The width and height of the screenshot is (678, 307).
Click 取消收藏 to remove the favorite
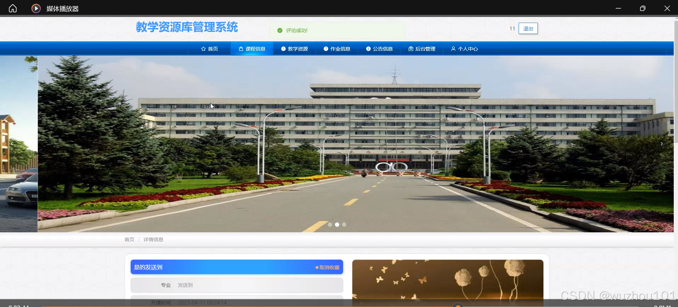(x=327, y=267)
